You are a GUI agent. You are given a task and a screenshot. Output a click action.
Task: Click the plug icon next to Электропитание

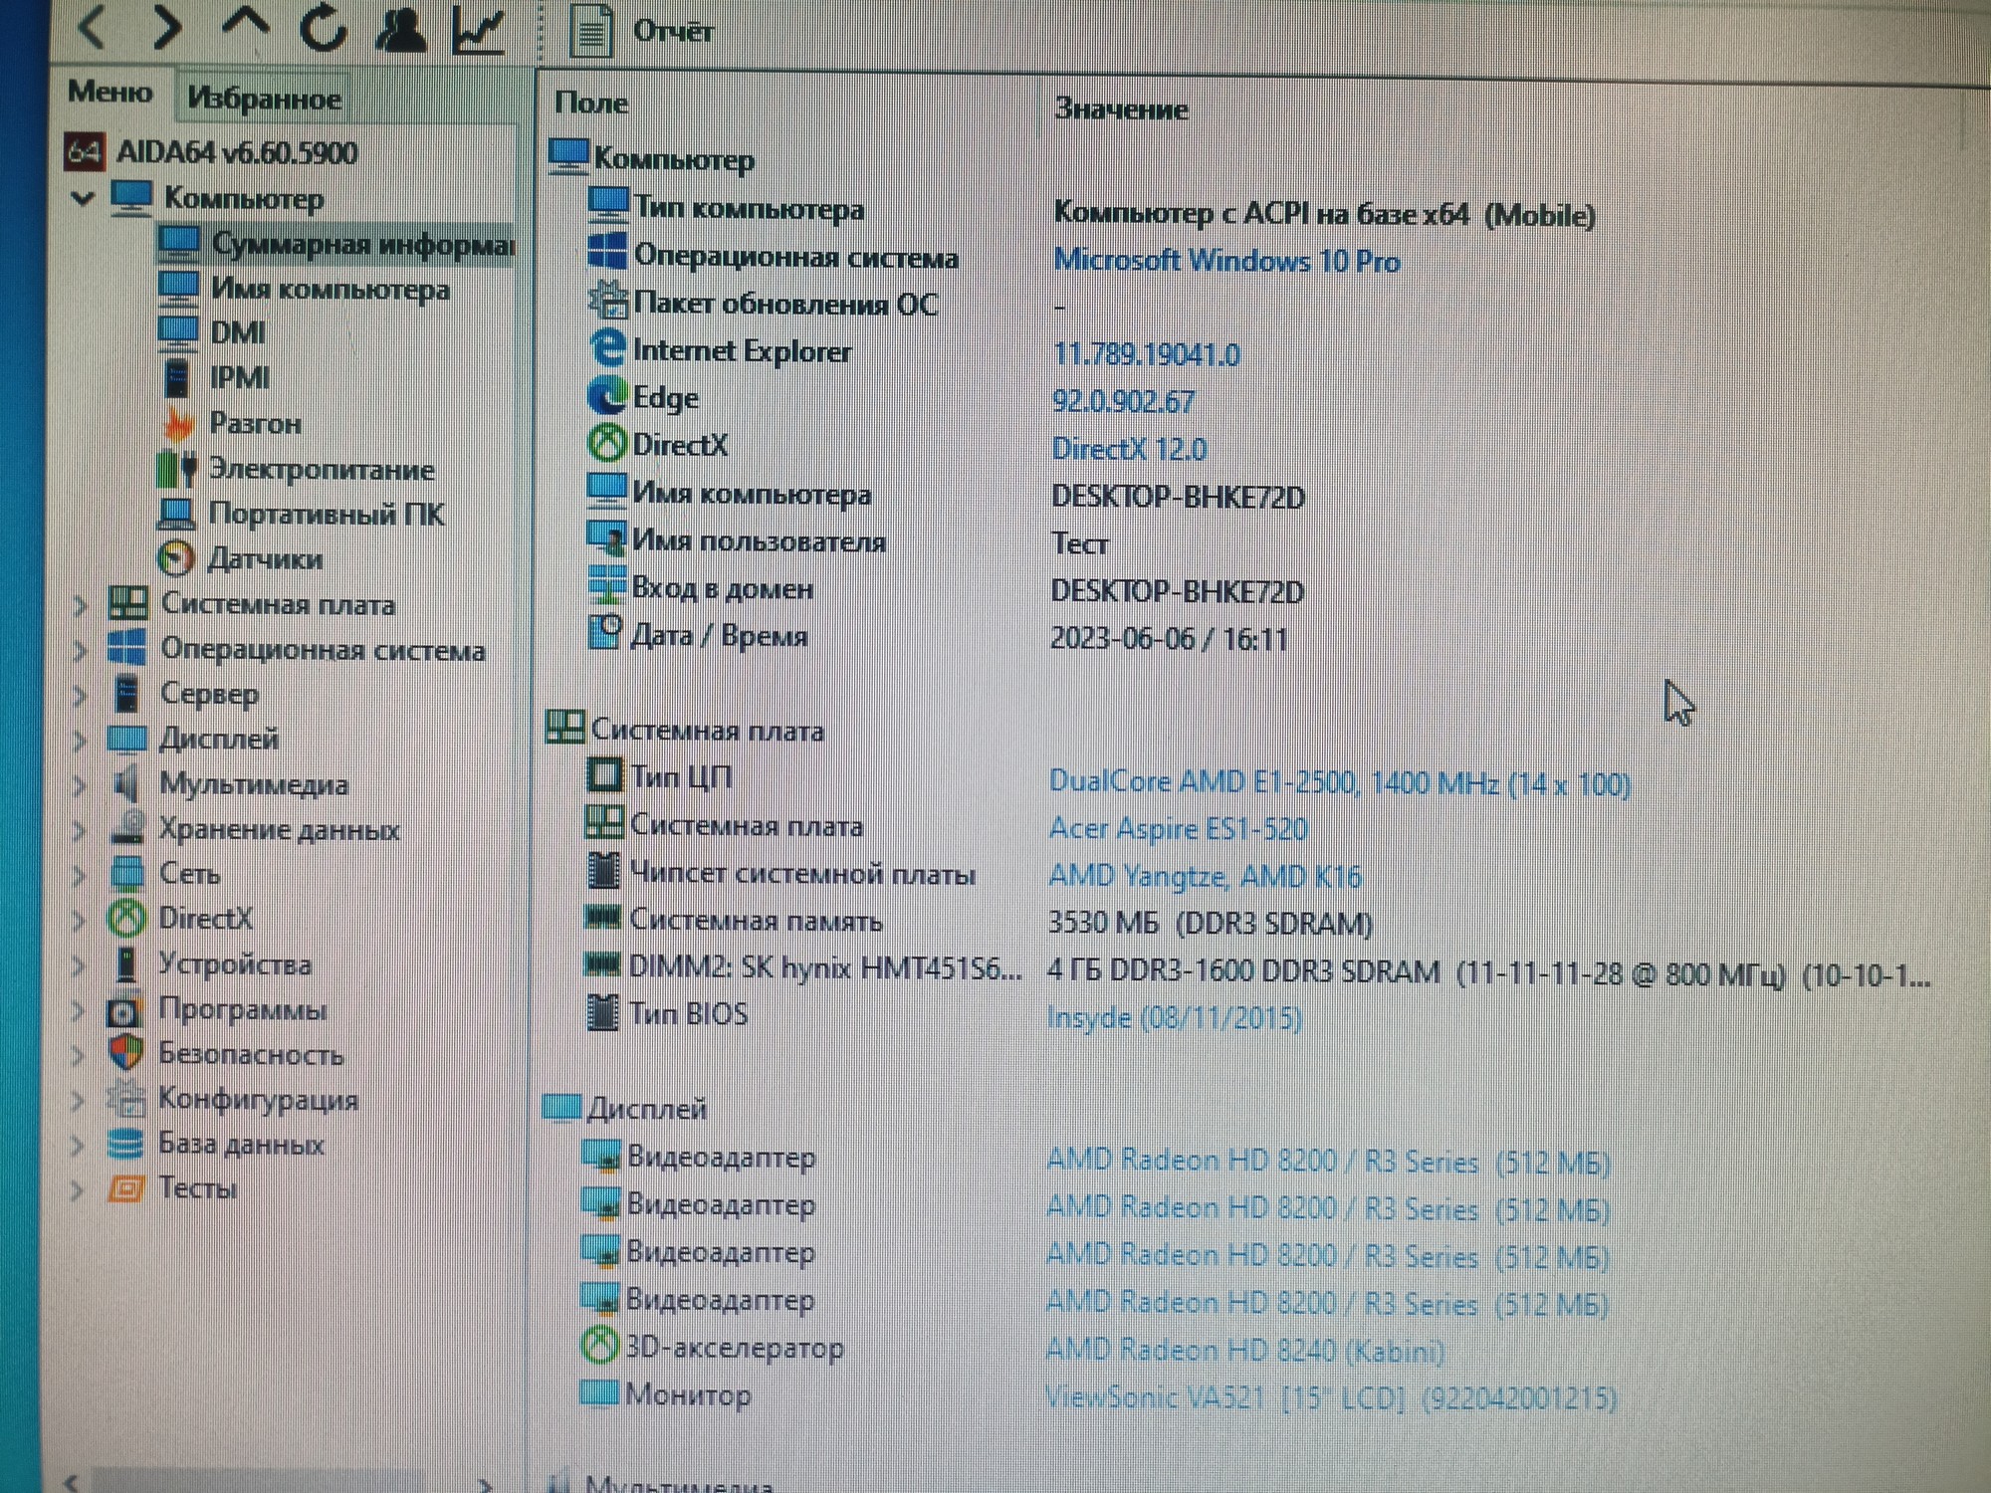point(177,468)
